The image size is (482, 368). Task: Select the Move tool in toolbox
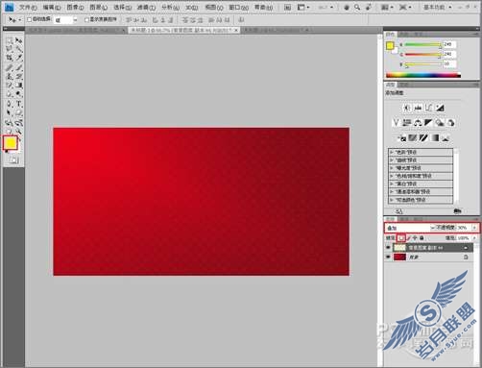[18, 41]
